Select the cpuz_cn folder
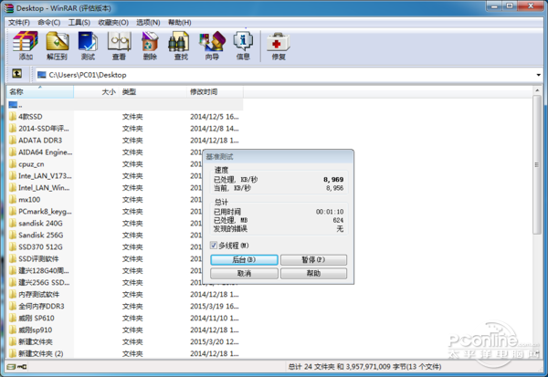The width and height of the screenshot is (548, 377). point(31,164)
